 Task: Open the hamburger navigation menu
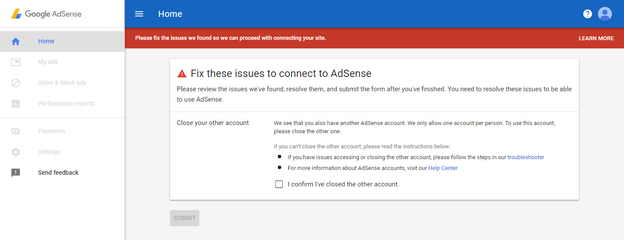coord(139,14)
